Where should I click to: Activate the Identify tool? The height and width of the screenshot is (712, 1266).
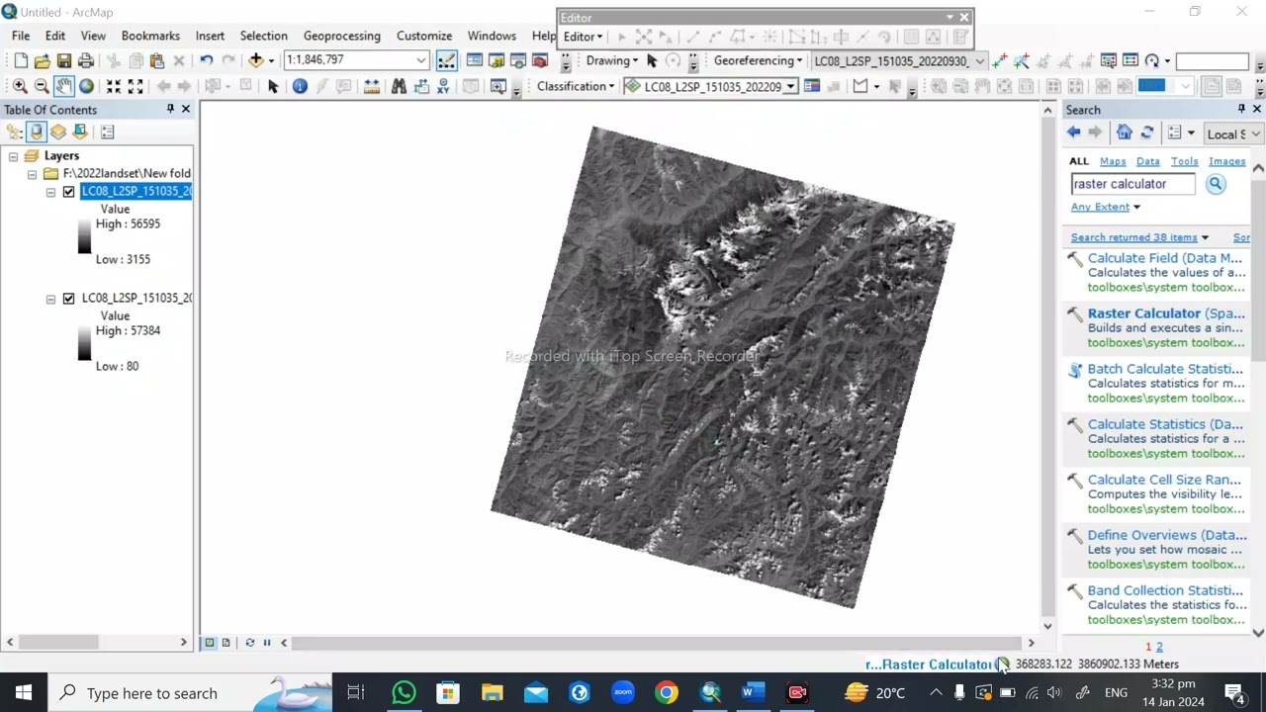click(300, 87)
